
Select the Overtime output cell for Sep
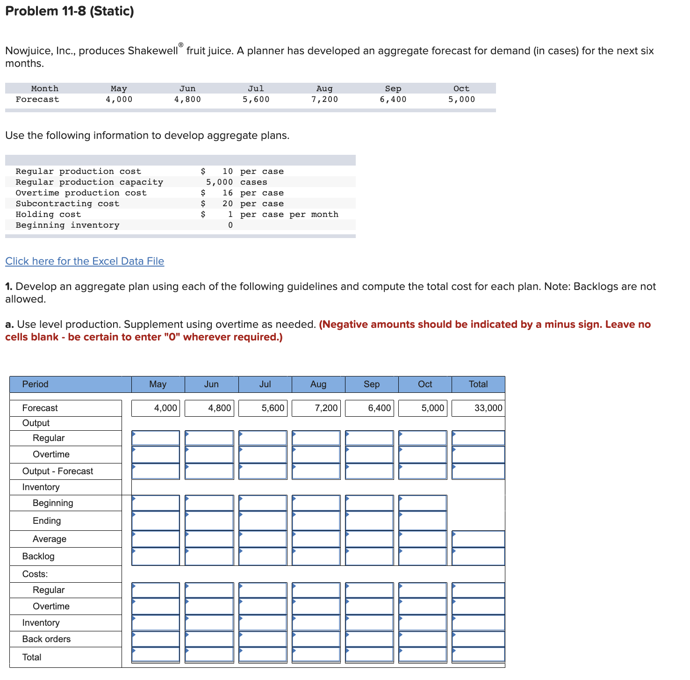tap(369, 455)
